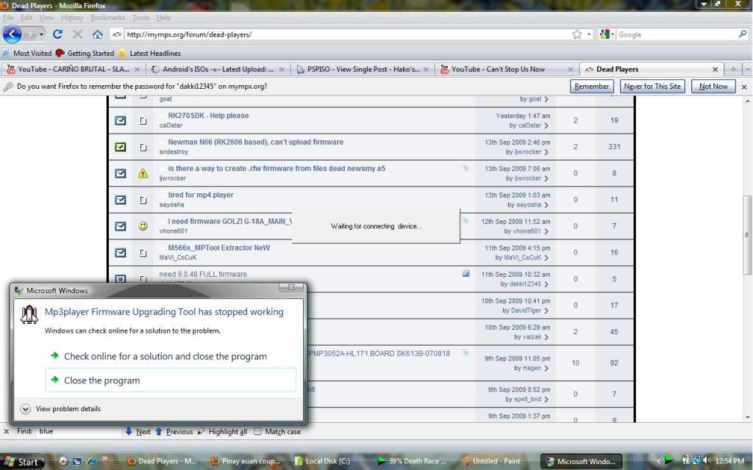Check the box for RK270SDK thread

coord(121,120)
